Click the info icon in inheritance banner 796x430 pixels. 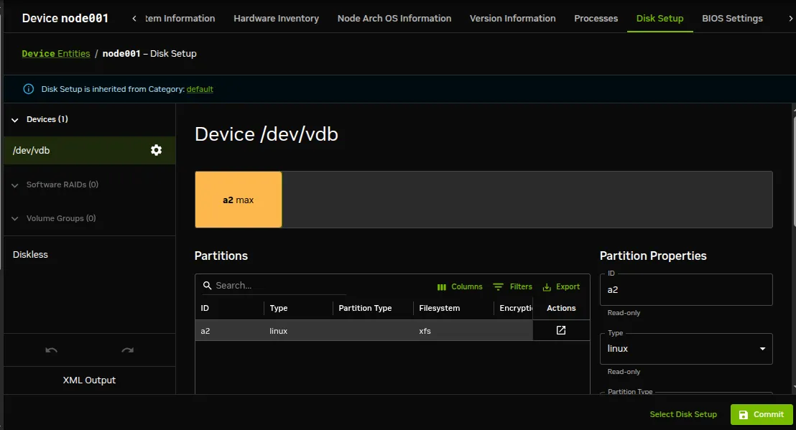[x=29, y=89]
